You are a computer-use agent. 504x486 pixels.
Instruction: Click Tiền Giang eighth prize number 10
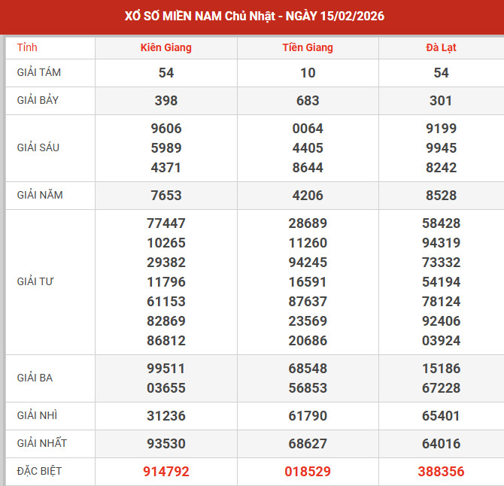pos(308,73)
